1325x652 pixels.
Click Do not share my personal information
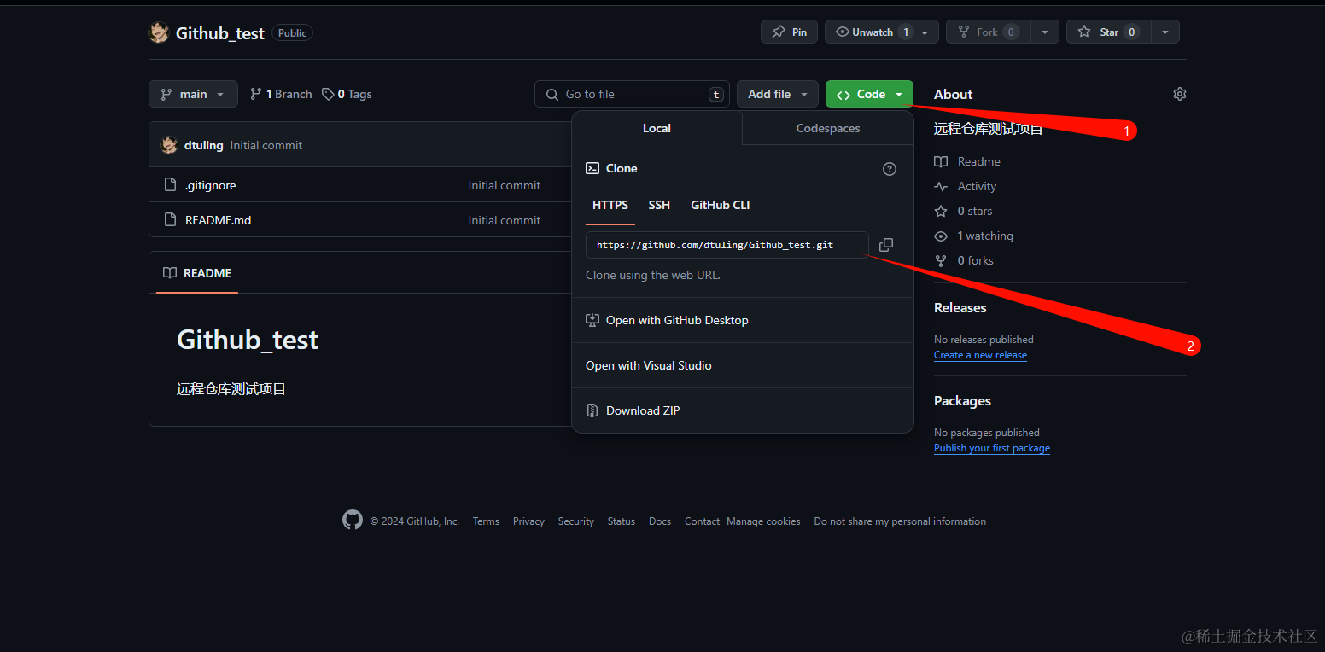[x=900, y=521]
